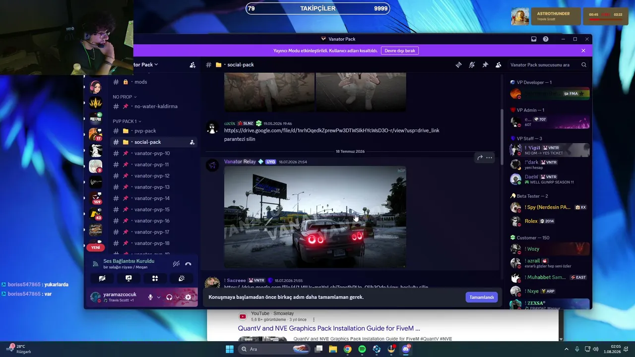This screenshot has height=357, width=635.
Task: Open vanator-pvp-15 channel
Action: coord(154,210)
